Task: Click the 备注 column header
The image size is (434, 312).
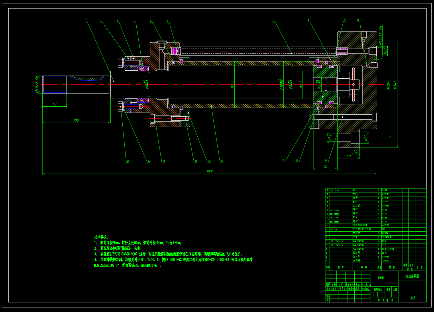Action: pyautogui.click(x=420, y=267)
